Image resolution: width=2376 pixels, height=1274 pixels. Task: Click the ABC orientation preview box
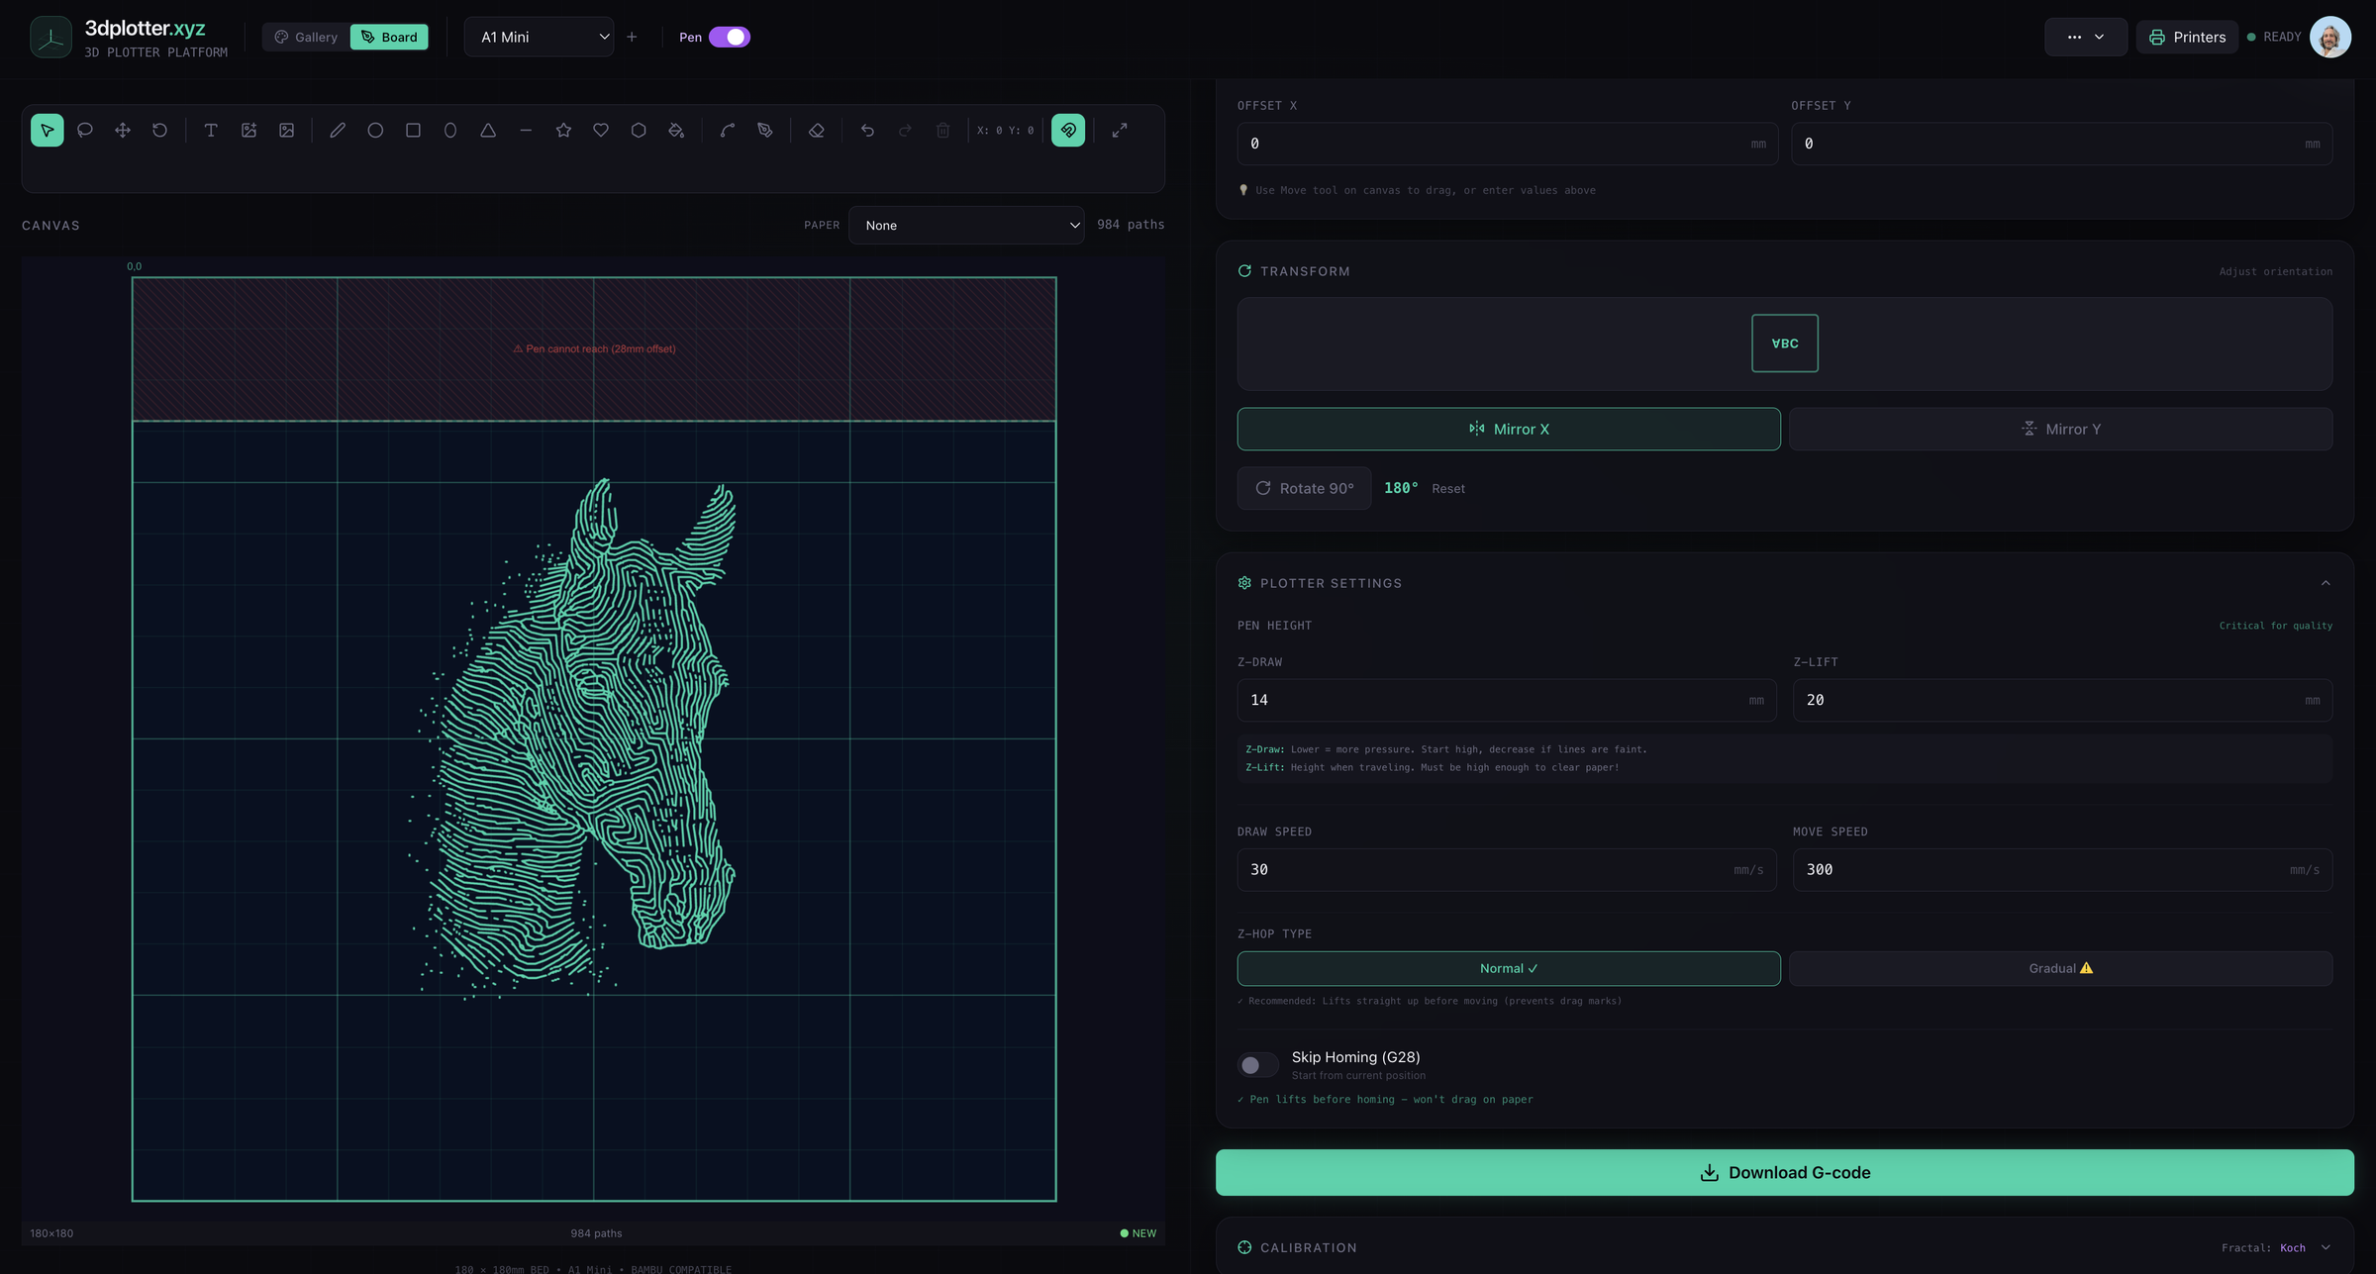tap(1785, 343)
